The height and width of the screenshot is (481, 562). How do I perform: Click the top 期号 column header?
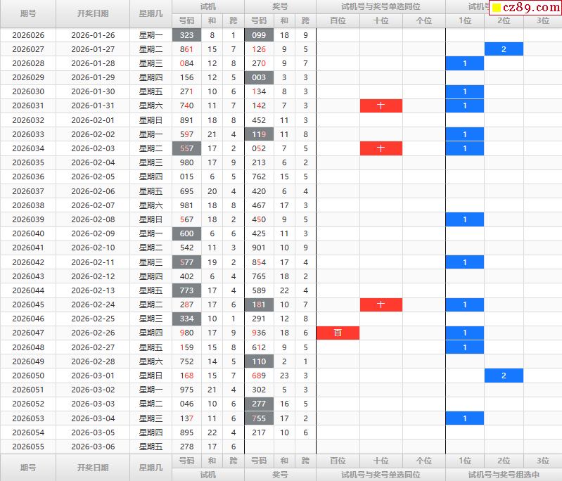click(28, 13)
